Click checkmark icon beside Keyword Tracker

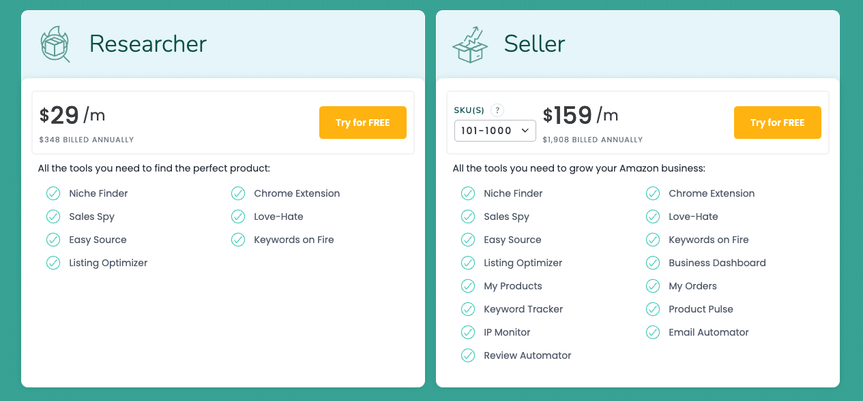click(468, 309)
